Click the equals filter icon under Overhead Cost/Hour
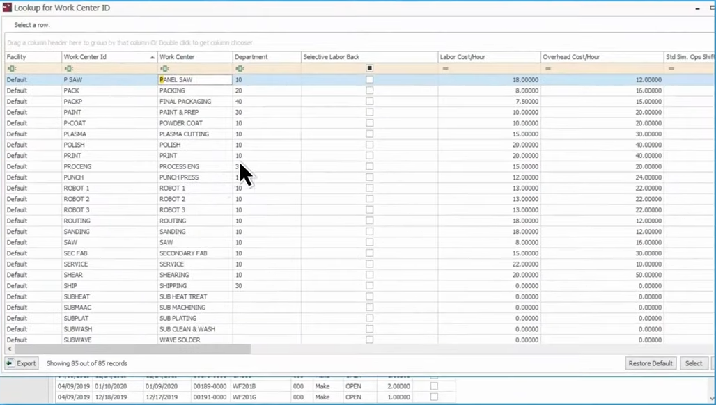Screen dimensions: 716x405 548,68
